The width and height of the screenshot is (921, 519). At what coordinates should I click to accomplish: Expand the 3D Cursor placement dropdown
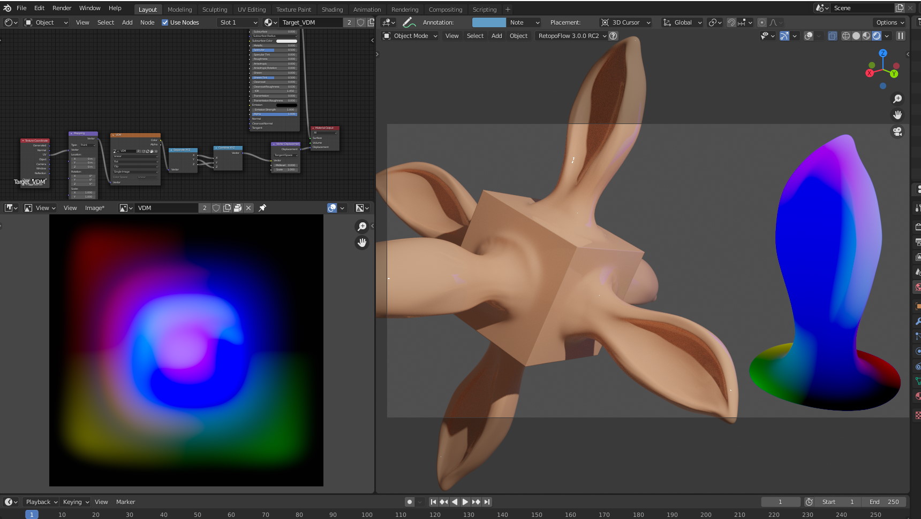pyautogui.click(x=625, y=22)
